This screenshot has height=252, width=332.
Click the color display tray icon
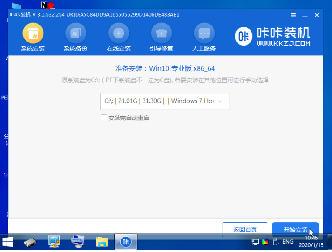[x=266, y=242]
